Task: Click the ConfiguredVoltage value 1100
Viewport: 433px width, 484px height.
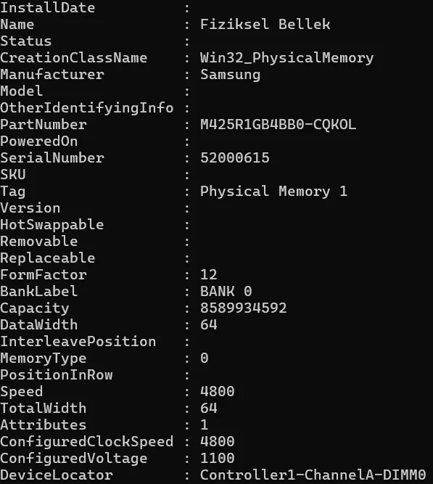Action: pyautogui.click(x=218, y=458)
